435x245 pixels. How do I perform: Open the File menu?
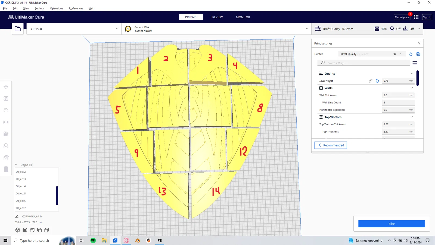point(5,8)
